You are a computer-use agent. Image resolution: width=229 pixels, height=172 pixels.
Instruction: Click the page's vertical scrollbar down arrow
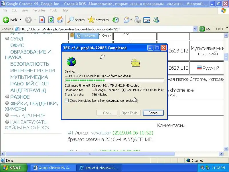click(226, 149)
